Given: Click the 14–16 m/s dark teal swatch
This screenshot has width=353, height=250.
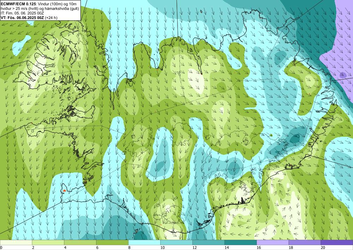Looking at the screenshot, I should click(241, 242).
